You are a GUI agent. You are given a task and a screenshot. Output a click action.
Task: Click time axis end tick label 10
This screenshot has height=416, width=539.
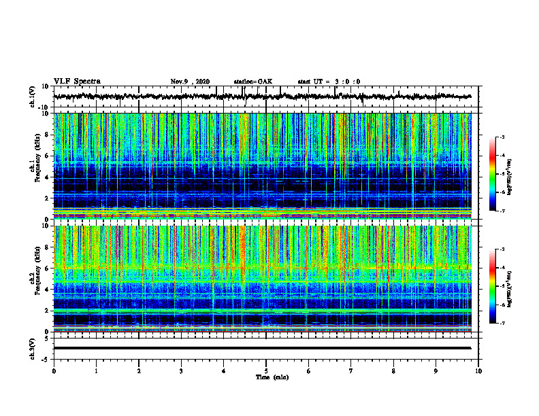(478, 371)
